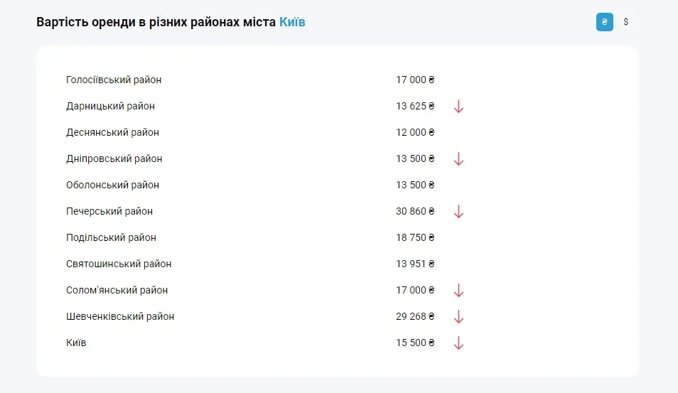678x393 pixels.
Task: Click the red down arrow beside Солом'янський район
Action: 458,291
